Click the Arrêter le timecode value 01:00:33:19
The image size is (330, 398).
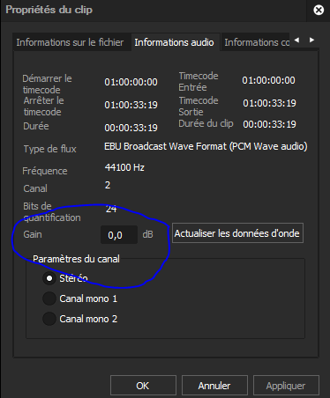(131, 105)
